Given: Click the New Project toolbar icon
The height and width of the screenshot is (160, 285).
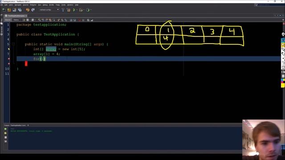Looking at the screenshot, I should point(9,10).
